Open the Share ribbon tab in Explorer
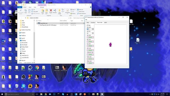170x96 pixels. 30,7
